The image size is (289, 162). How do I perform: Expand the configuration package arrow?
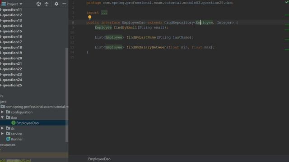2,112
